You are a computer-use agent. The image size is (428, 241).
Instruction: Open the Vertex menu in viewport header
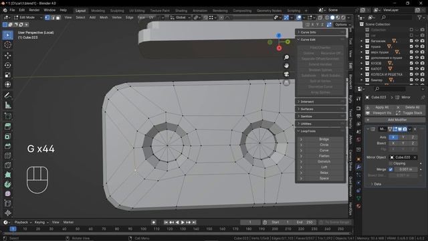tap(116, 17)
